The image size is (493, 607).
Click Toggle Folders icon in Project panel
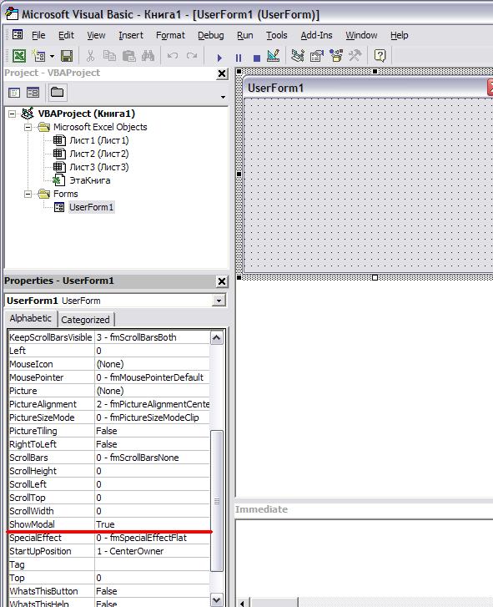tap(58, 92)
